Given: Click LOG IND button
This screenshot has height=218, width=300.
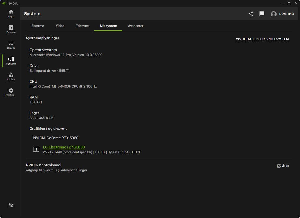Looking at the screenshot, I should coord(287,14).
